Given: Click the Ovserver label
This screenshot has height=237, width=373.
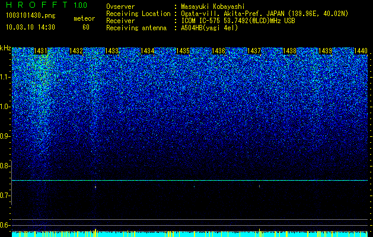Looking at the screenshot, I should pos(120,7).
